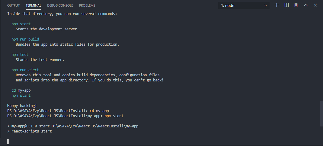Kill the terminal with the trash icon

click(296, 5)
